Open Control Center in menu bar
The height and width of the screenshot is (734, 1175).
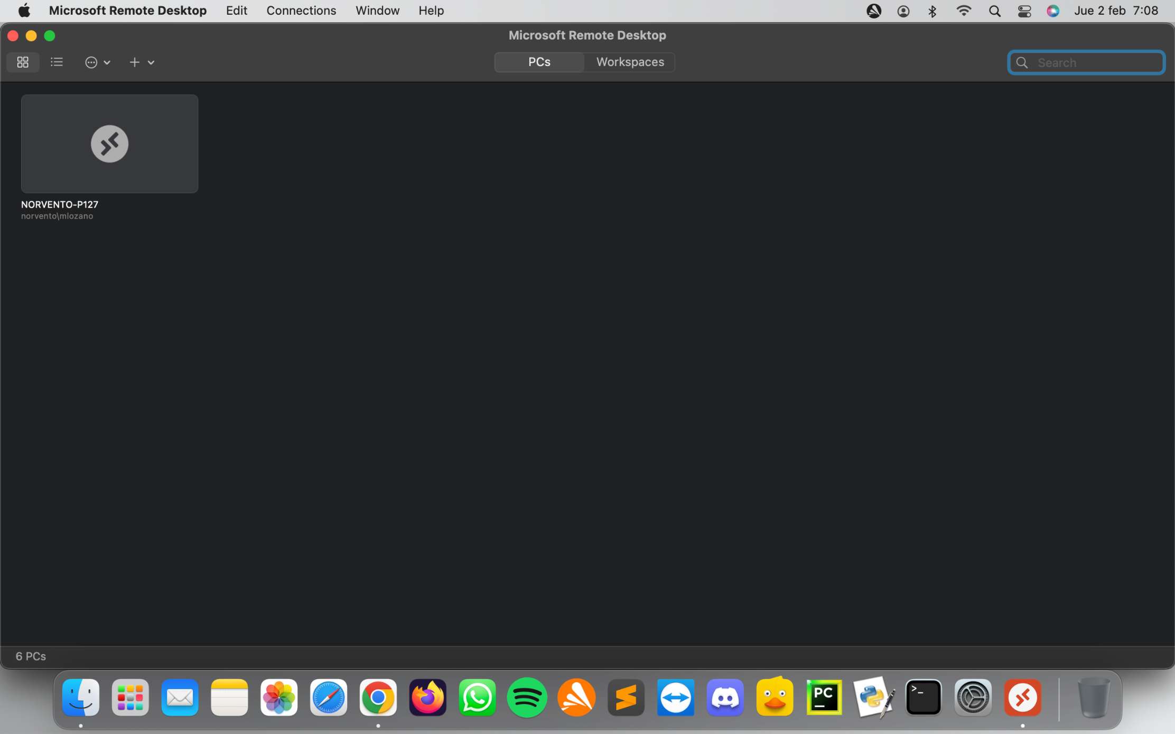(1024, 11)
